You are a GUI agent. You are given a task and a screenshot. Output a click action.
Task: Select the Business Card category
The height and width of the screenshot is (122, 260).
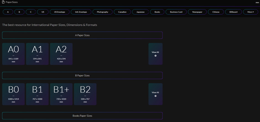pyautogui.click(x=176, y=12)
